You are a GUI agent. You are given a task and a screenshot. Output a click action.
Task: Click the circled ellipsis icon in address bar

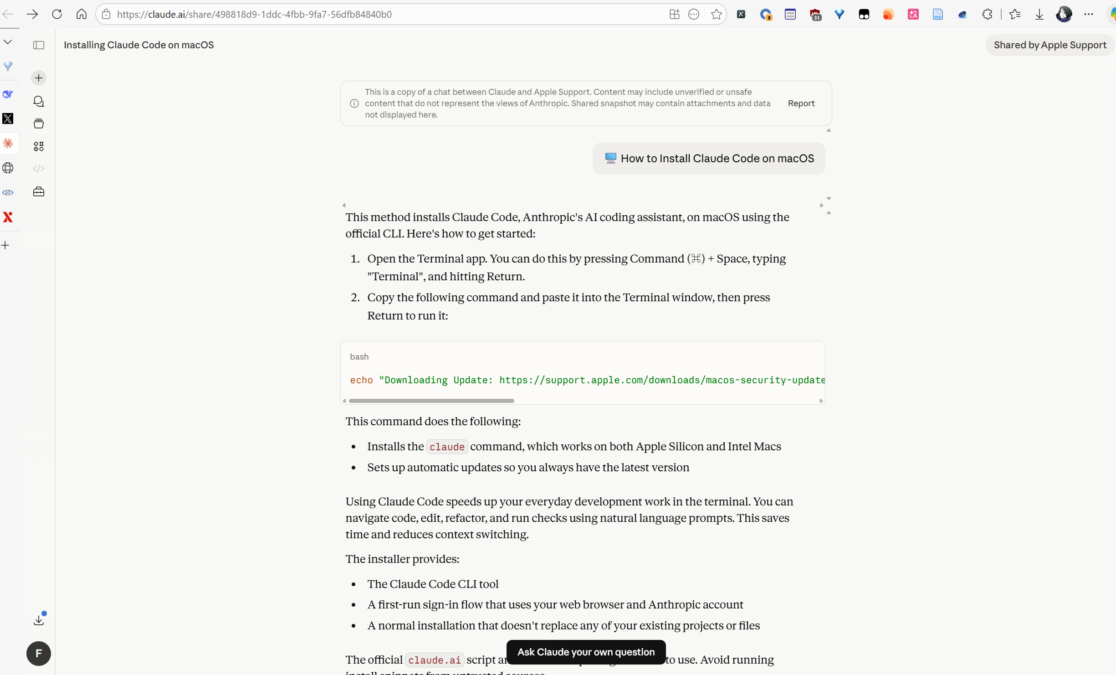(694, 14)
